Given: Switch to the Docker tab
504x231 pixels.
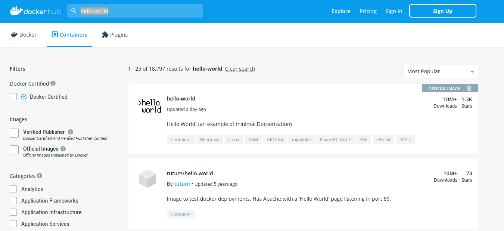Looking at the screenshot, I should [x=24, y=35].
